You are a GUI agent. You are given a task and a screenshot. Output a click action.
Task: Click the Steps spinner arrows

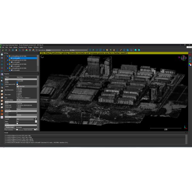coord(36,121)
